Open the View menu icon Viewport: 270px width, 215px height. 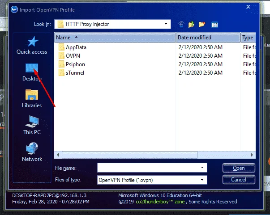pos(214,25)
